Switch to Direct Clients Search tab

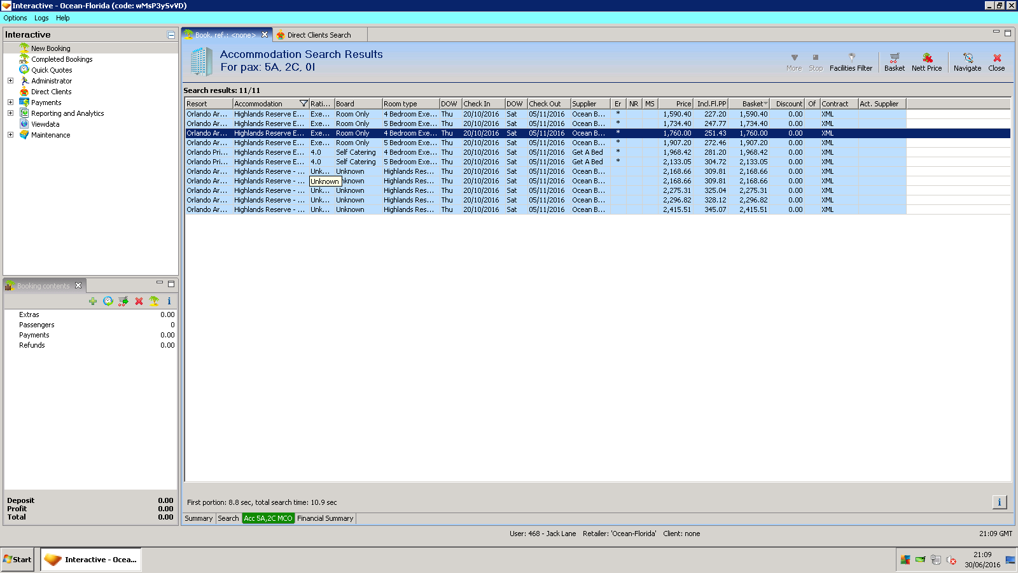point(318,35)
